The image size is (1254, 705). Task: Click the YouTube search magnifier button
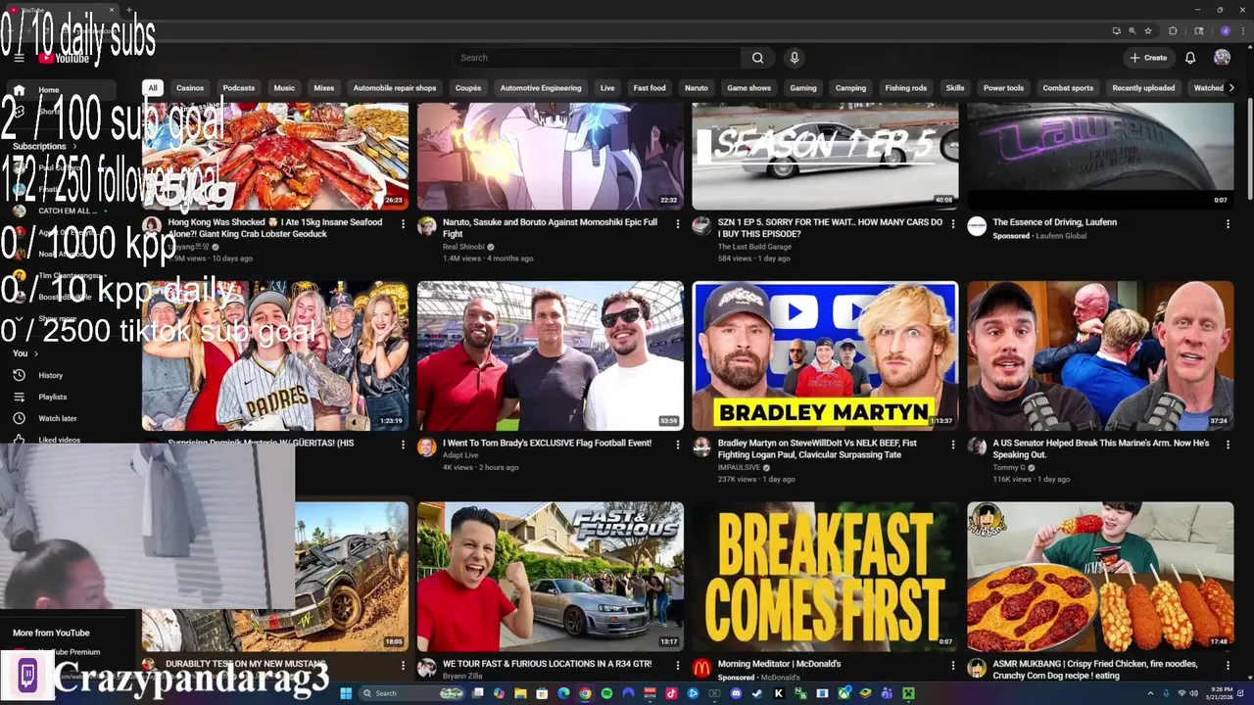click(757, 58)
